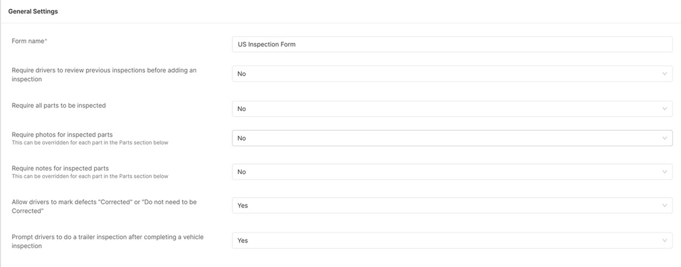Click the Require notes for inspected parts label

[x=60, y=168]
